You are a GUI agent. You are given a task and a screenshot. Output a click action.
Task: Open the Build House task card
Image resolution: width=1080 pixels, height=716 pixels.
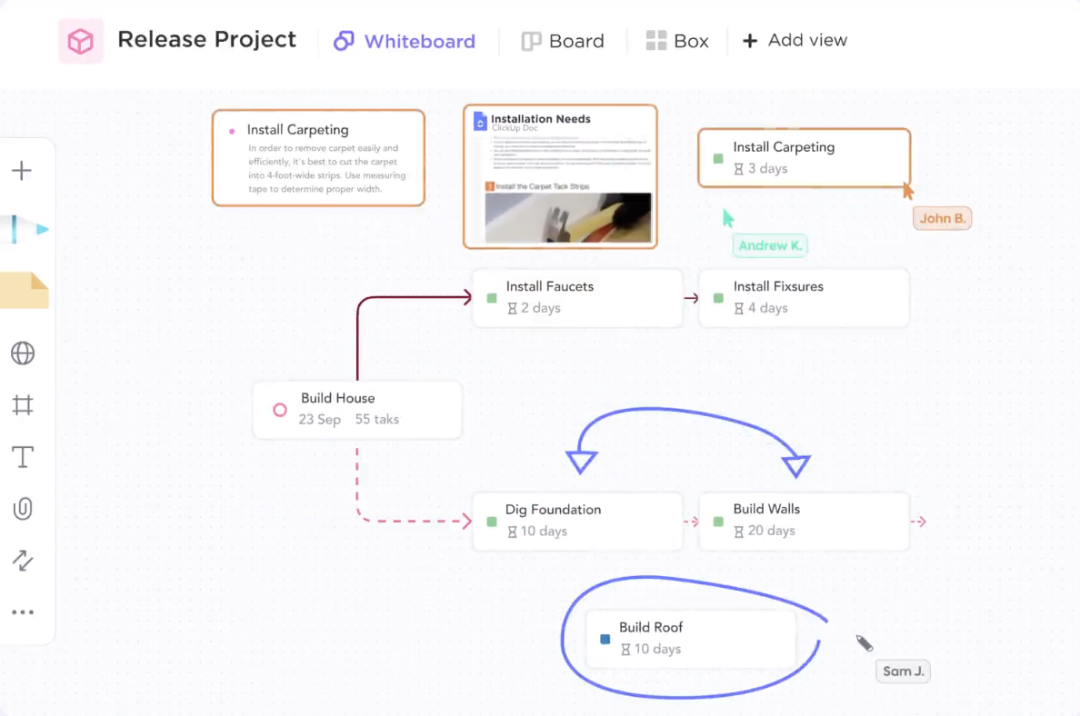coord(356,409)
